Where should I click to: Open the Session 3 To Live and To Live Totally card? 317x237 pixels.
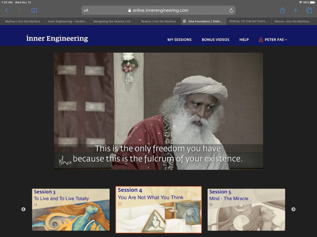click(x=71, y=210)
